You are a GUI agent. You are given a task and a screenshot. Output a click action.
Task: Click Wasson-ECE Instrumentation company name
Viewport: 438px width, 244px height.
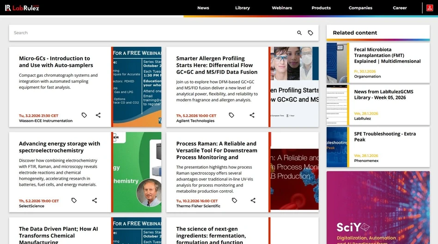click(46, 121)
